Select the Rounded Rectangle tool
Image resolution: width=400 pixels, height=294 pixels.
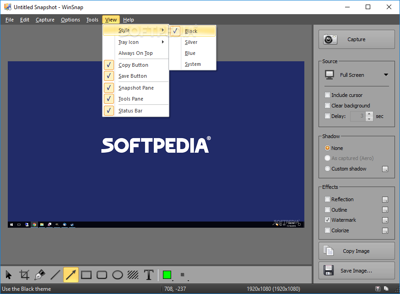pyautogui.click(x=102, y=275)
